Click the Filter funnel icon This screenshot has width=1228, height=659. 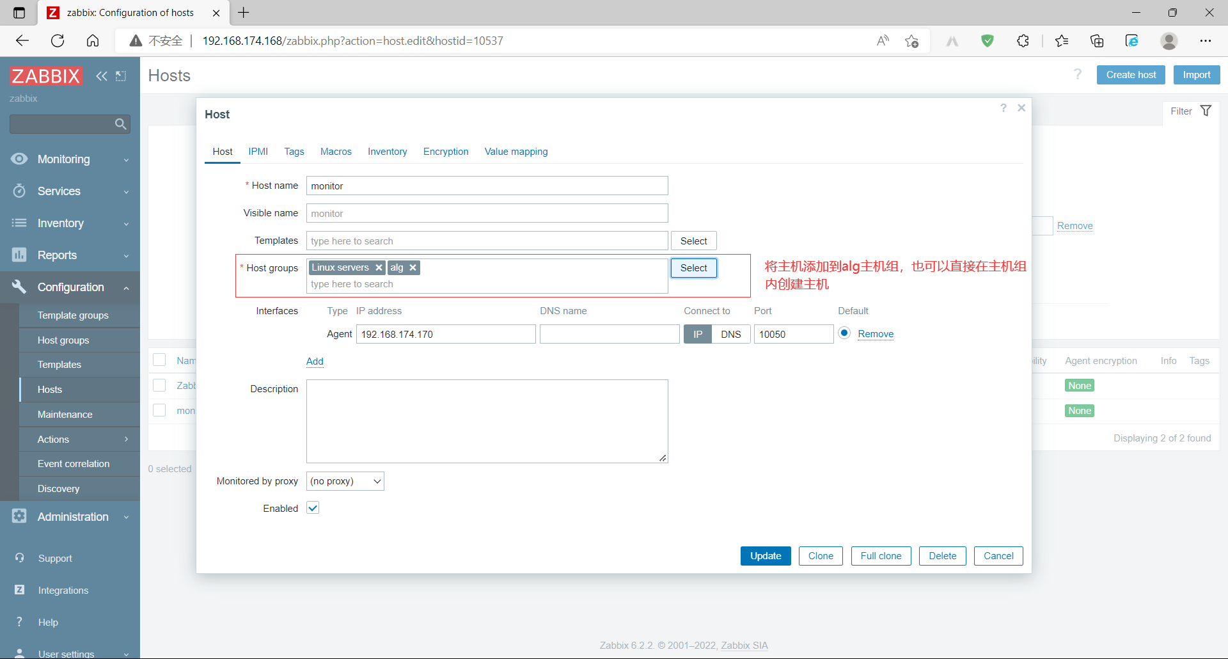pyautogui.click(x=1206, y=111)
